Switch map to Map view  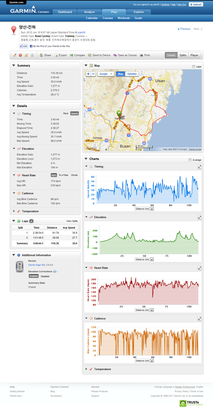click(x=121, y=74)
